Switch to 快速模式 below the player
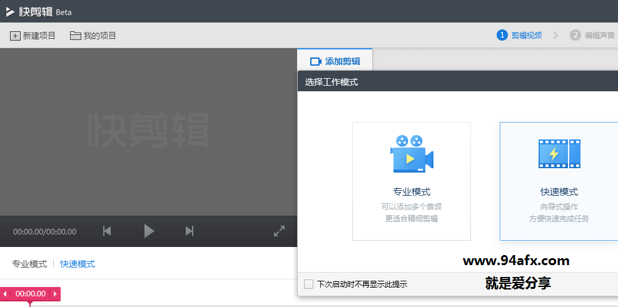Image resolution: width=618 pixels, height=307 pixels. [x=78, y=264]
